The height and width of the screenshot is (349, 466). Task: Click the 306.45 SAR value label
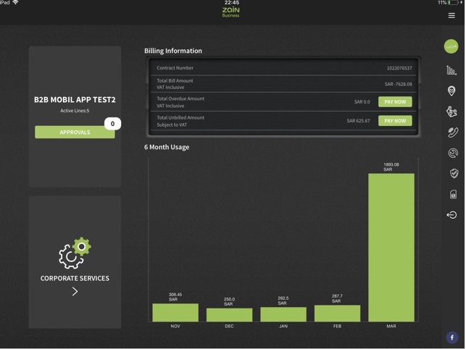175,297
